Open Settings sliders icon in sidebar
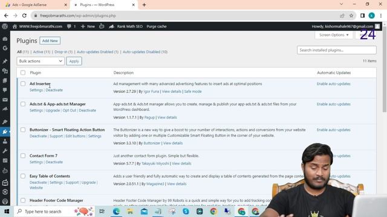 5,160
